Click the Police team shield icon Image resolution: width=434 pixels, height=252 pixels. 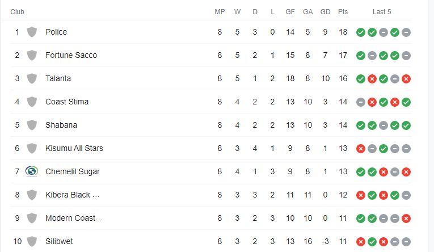[32, 32]
